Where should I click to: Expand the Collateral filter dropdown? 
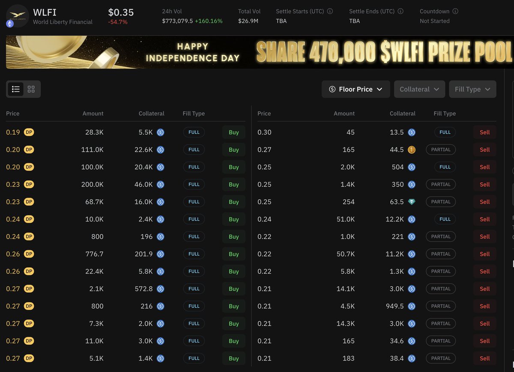(419, 89)
